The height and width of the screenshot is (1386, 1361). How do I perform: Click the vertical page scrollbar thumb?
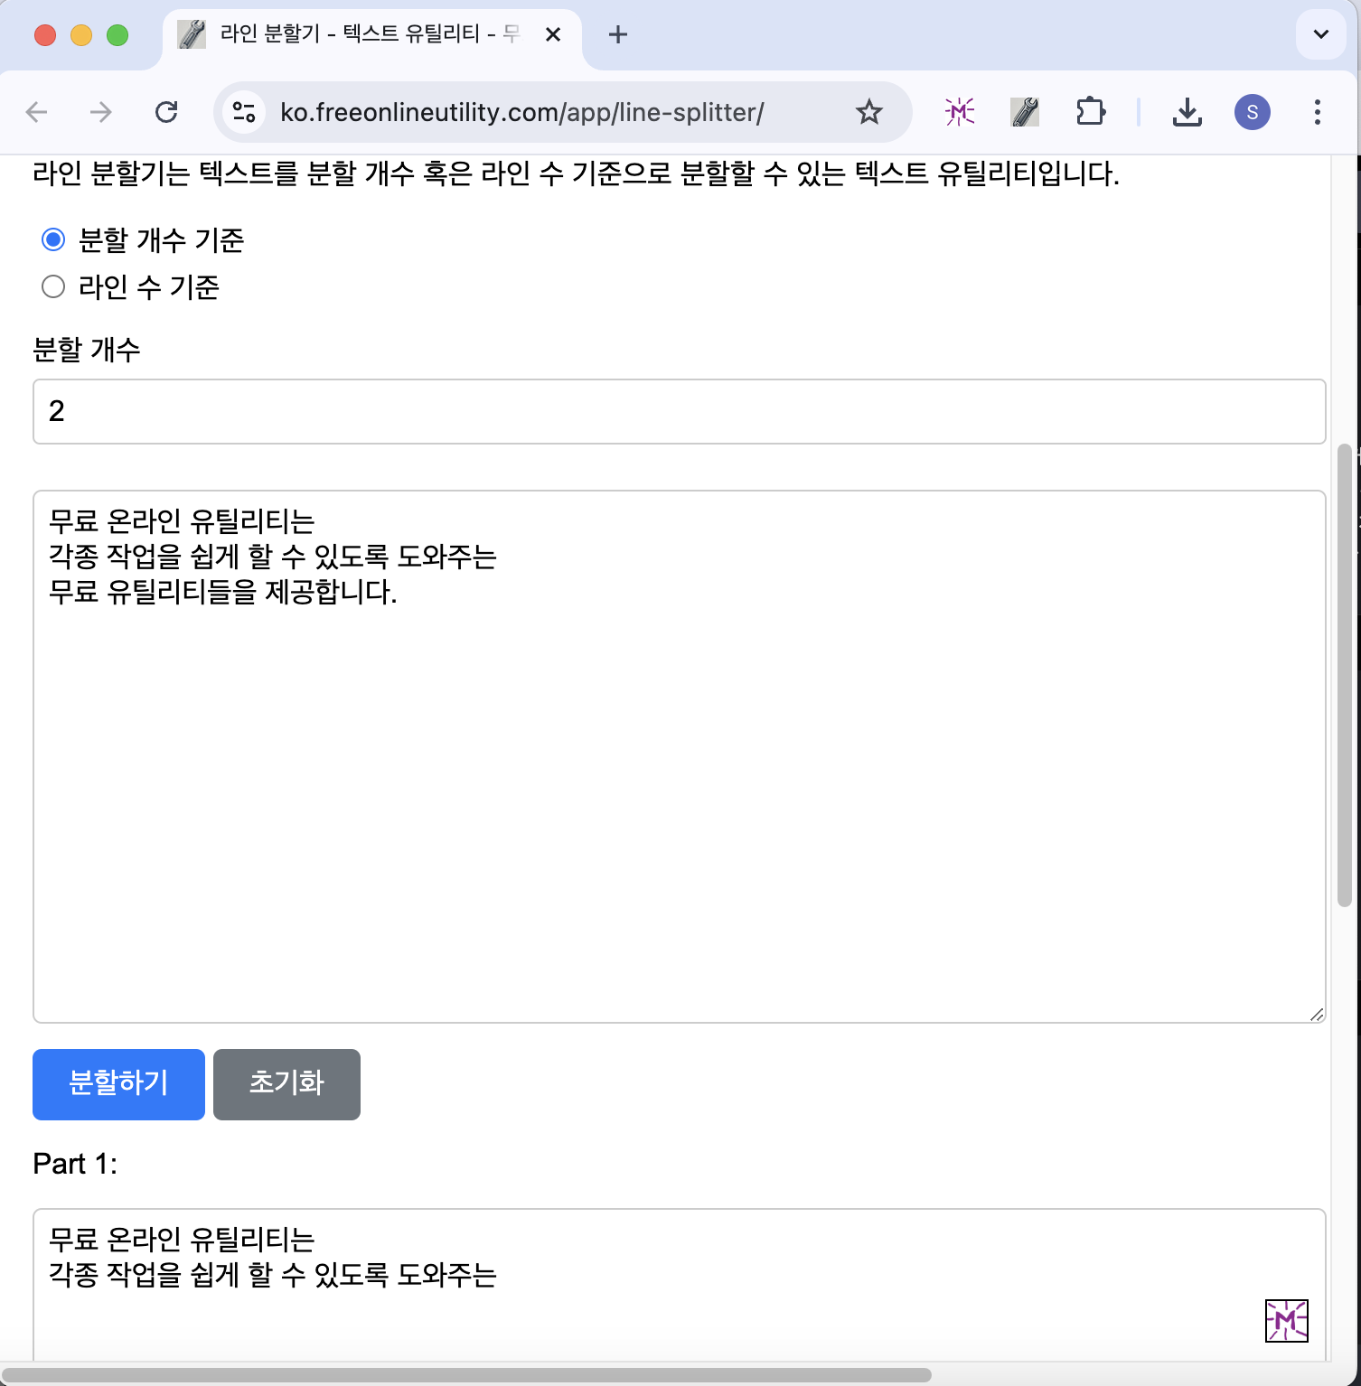(1345, 675)
